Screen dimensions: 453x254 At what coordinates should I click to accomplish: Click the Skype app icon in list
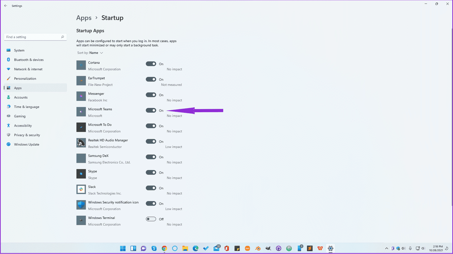[81, 174]
